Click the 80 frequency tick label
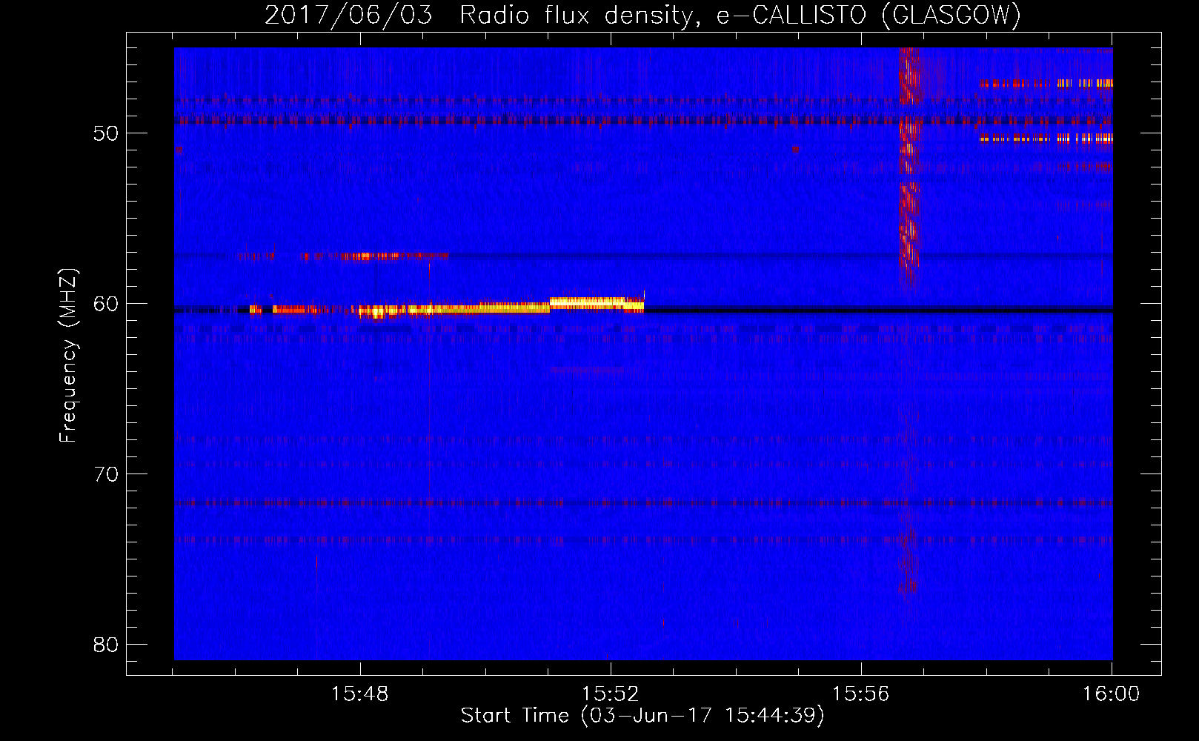1199x741 pixels. click(106, 645)
